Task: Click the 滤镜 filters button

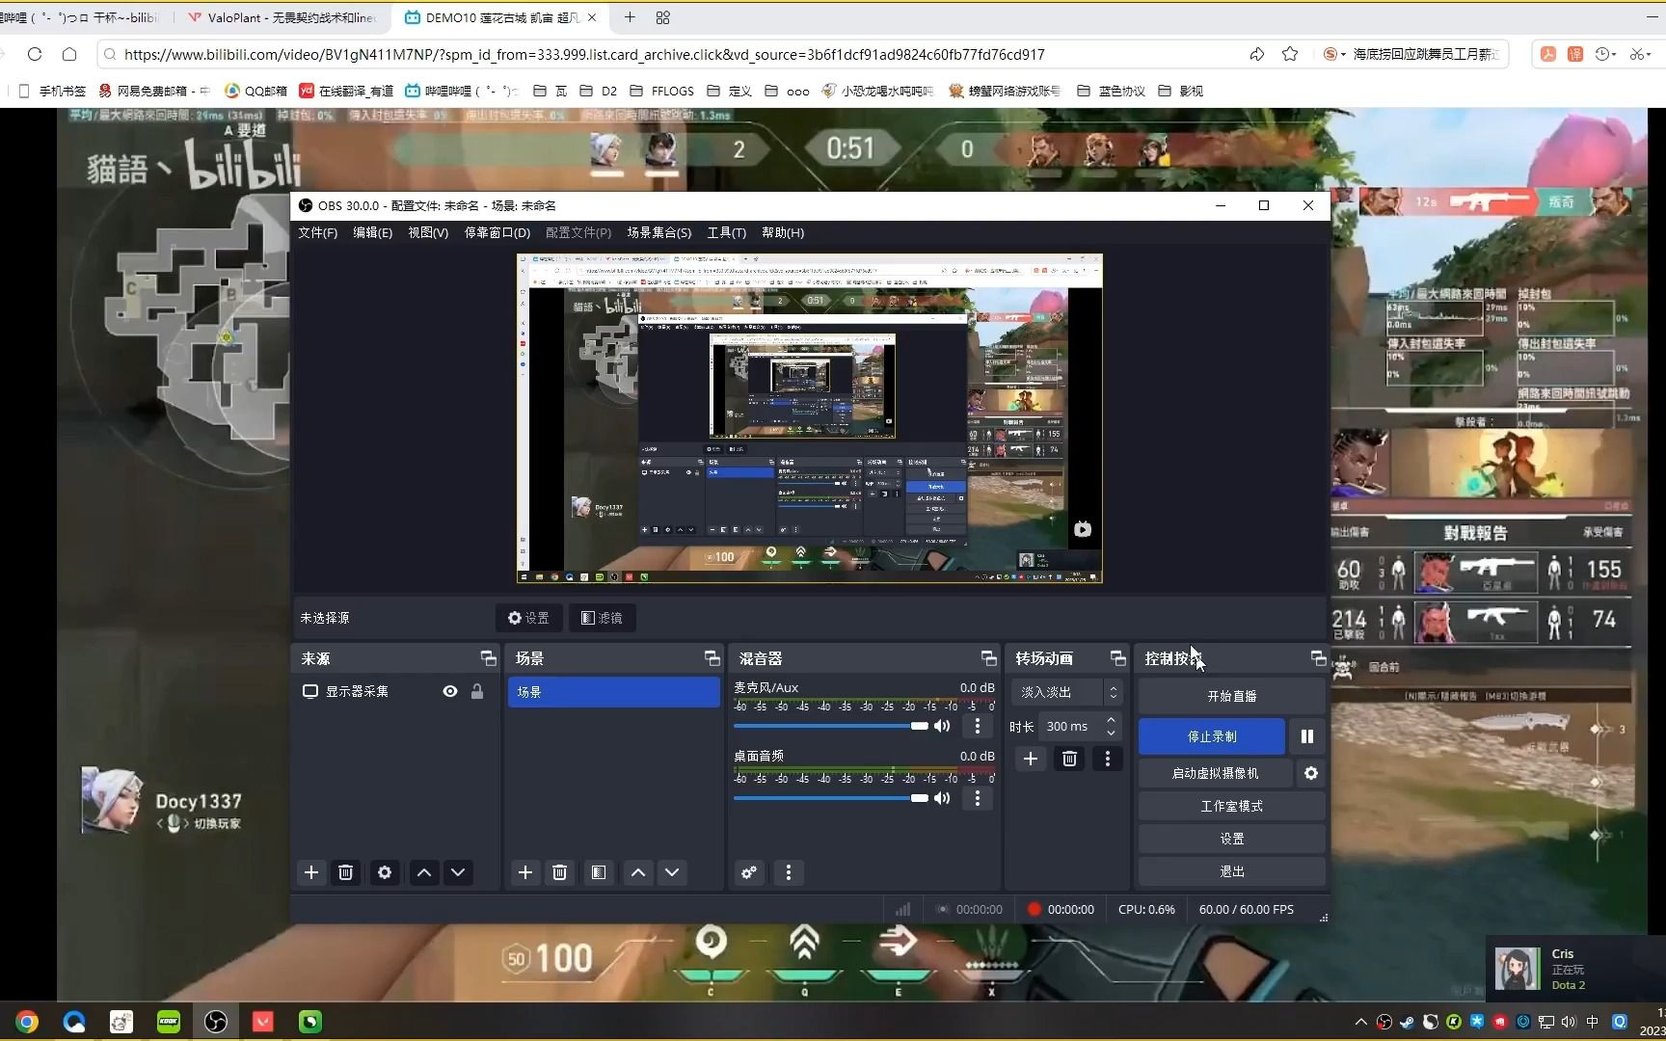Action: pos(602,618)
